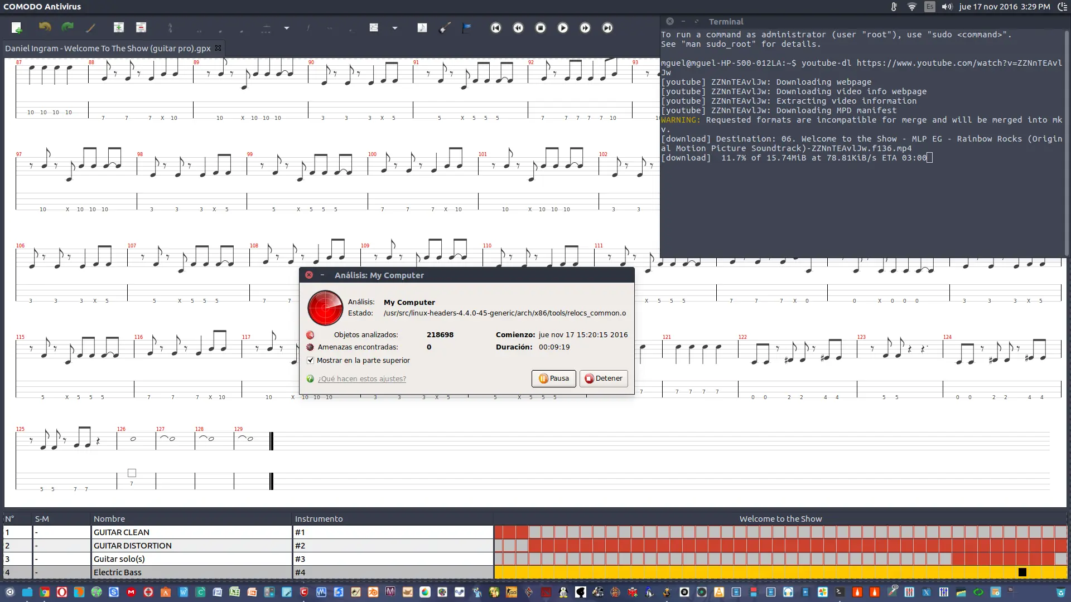Viewport: 1071px width, 602px height.
Task: Click the guitar instrument icon
Action: click(x=445, y=28)
